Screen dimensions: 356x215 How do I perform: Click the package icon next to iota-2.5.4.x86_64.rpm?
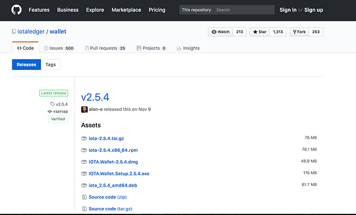point(84,150)
